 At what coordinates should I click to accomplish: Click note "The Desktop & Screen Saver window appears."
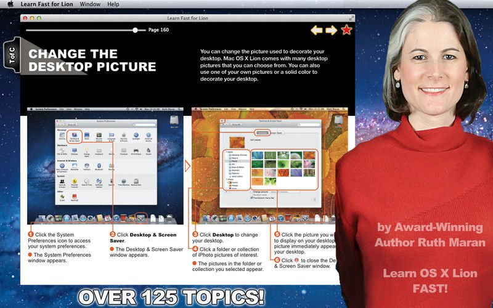(x=146, y=252)
